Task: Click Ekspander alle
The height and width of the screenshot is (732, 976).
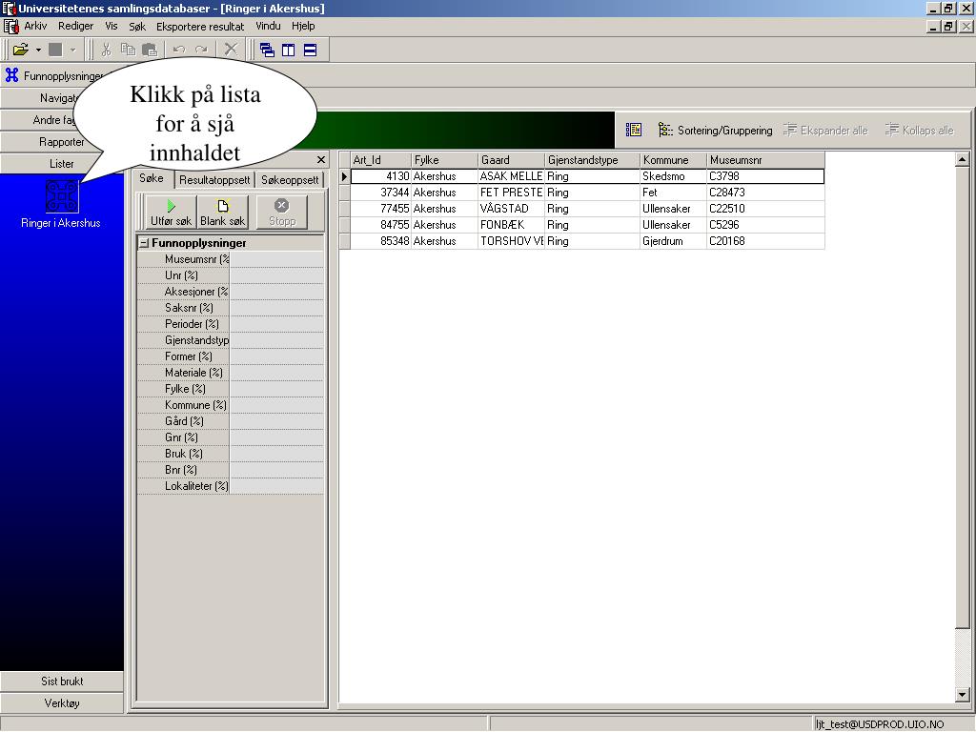Action: [825, 130]
